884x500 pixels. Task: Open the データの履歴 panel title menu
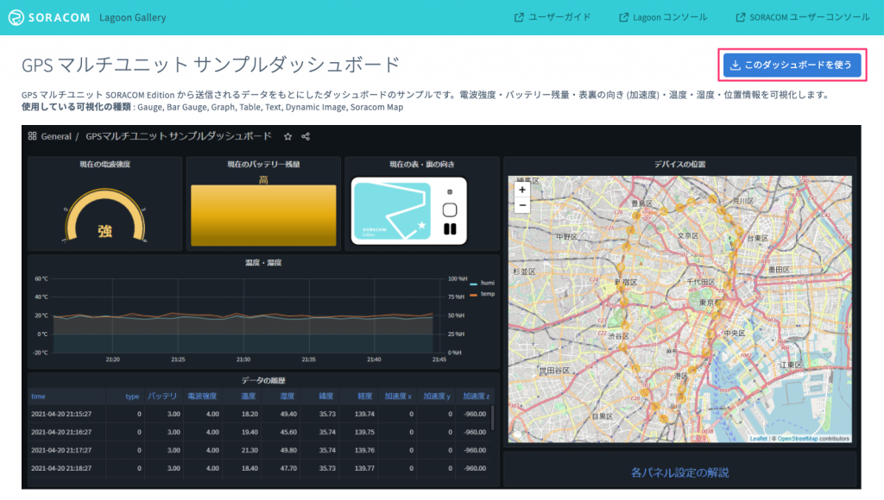[263, 380]
